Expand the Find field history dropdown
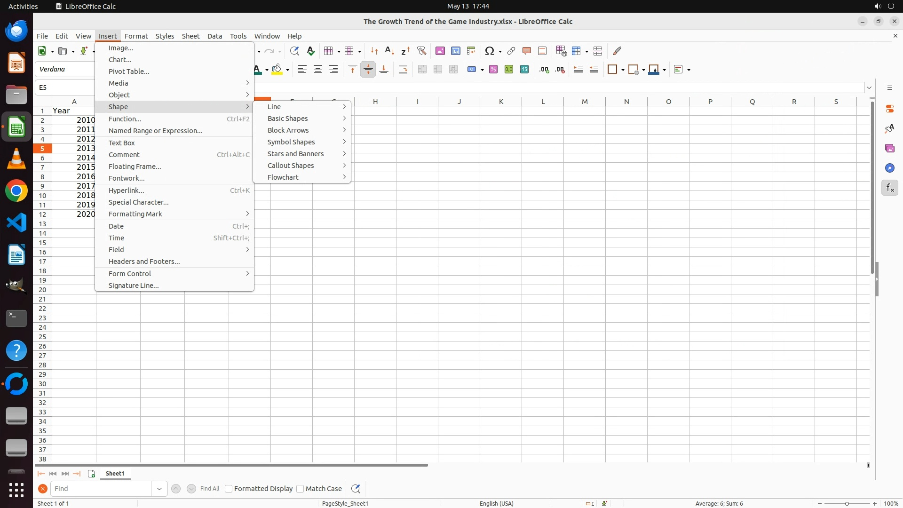Image resolution: width=903 pixels, height=508 pixels. tap(159, 489)
